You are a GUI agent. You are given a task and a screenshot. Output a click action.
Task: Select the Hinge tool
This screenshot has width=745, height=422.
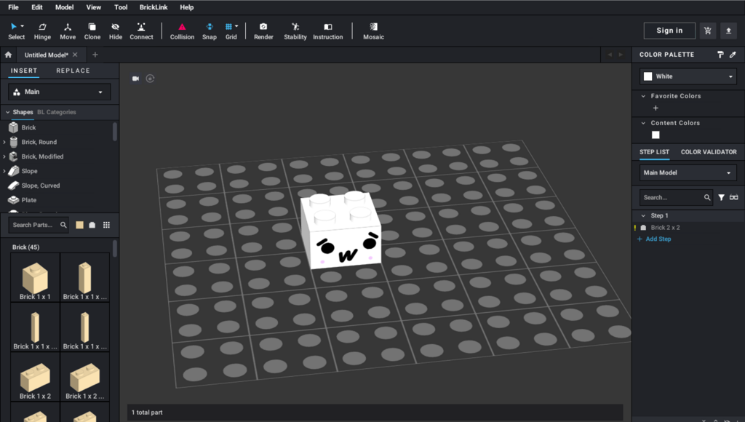pos(42,31)
